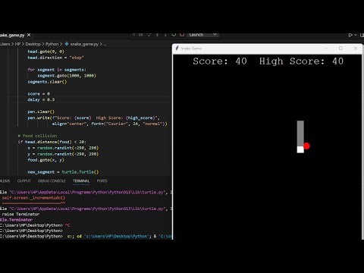Click the red food dot in game
364x273 pixels.
click(x=306, y=146)
